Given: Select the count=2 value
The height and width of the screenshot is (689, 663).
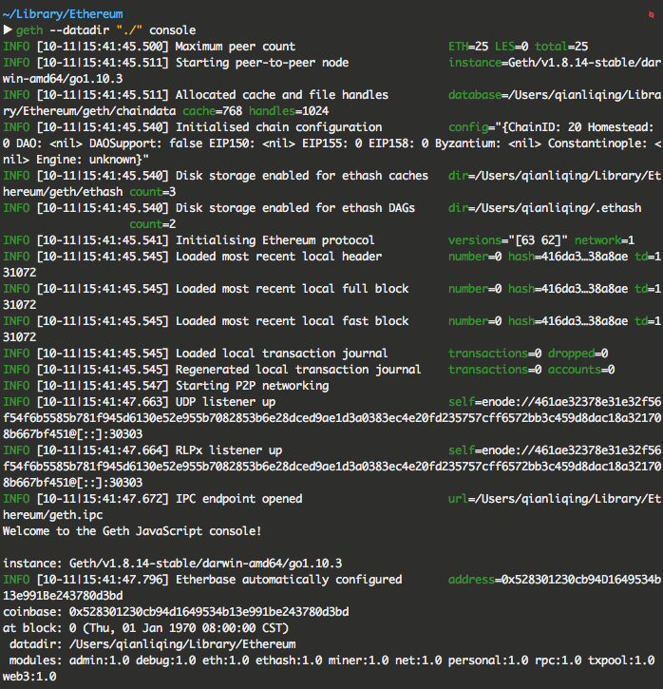Looking at the screenshot, I should (x=153, y=224).
